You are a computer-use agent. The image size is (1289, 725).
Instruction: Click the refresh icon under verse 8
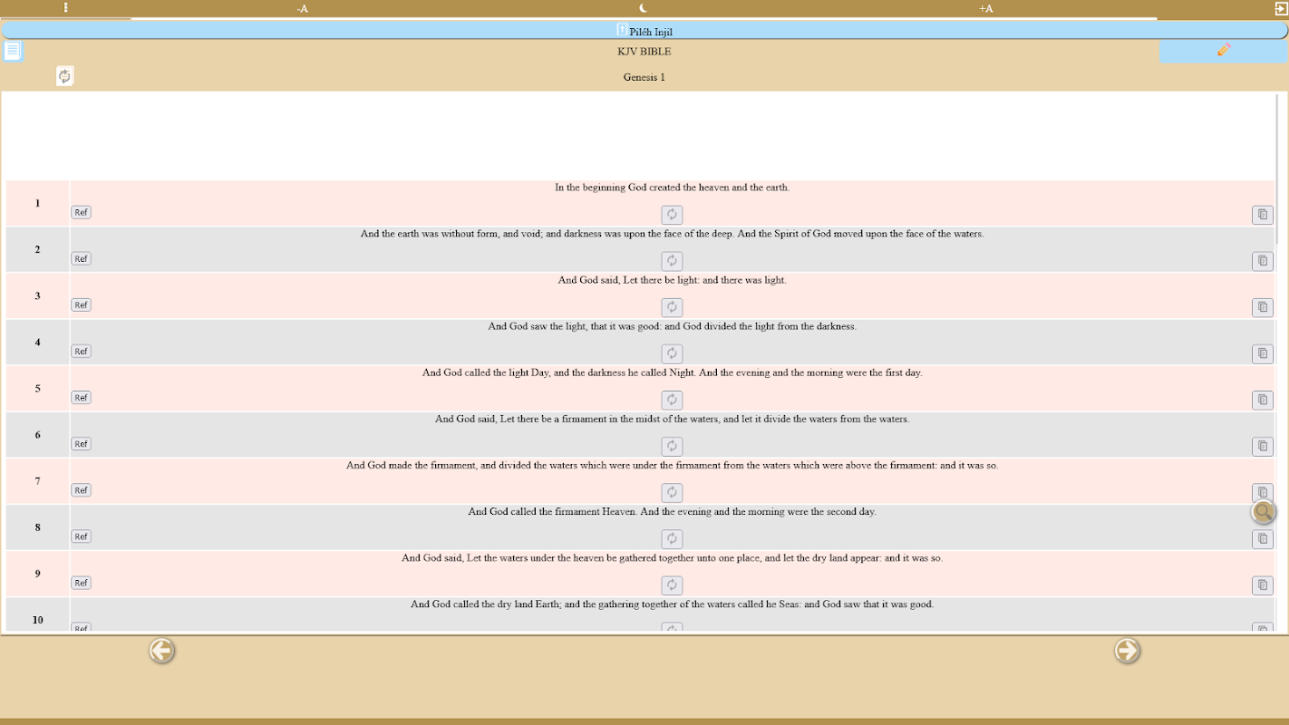point(672,538)
